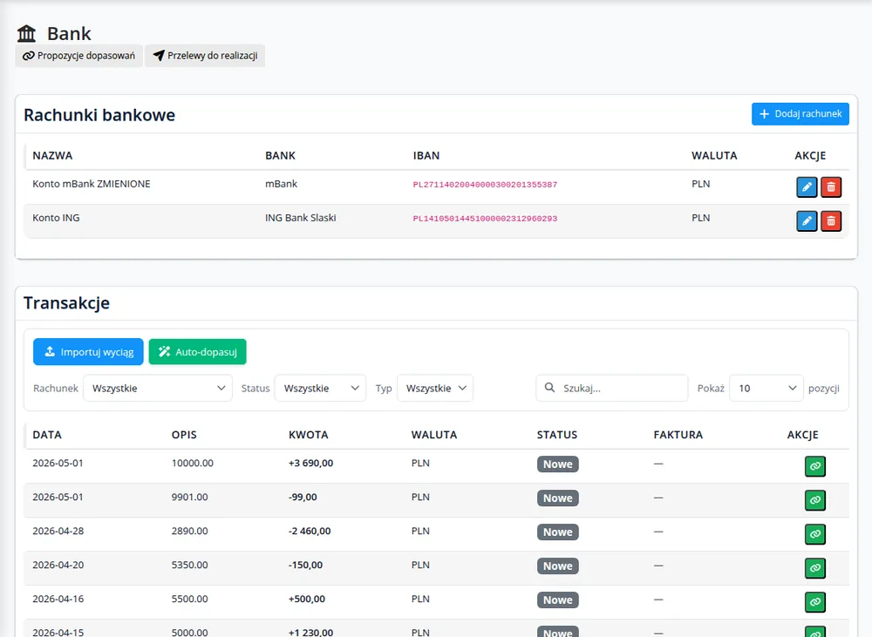Go to Przelewy do realizacji
The width and height of the screenshot is (872, 637).
pyautogui.click(x=205, y=56)
